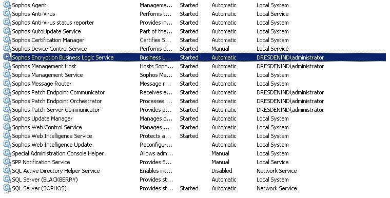390x198 pixels.
Task: Select Sophos Patch Endpoint Communicator service
Action: [x=58, y=92]
